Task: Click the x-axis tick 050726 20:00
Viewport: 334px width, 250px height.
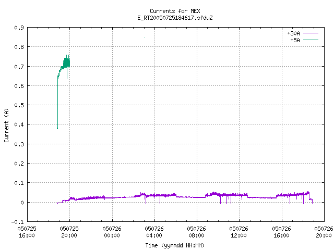Action: (x=324, y=232)
